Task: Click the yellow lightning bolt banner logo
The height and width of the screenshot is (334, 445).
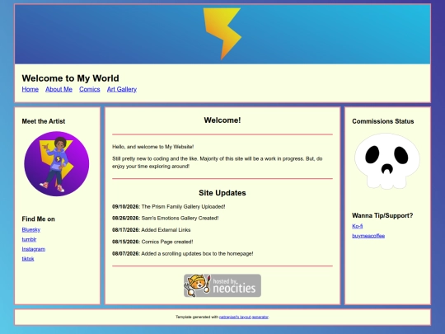Action: [x=222, y=34]
